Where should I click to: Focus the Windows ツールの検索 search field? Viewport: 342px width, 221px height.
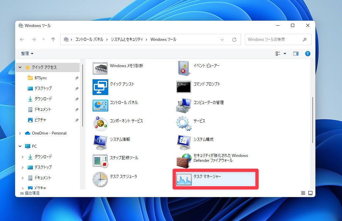point(278,39)
